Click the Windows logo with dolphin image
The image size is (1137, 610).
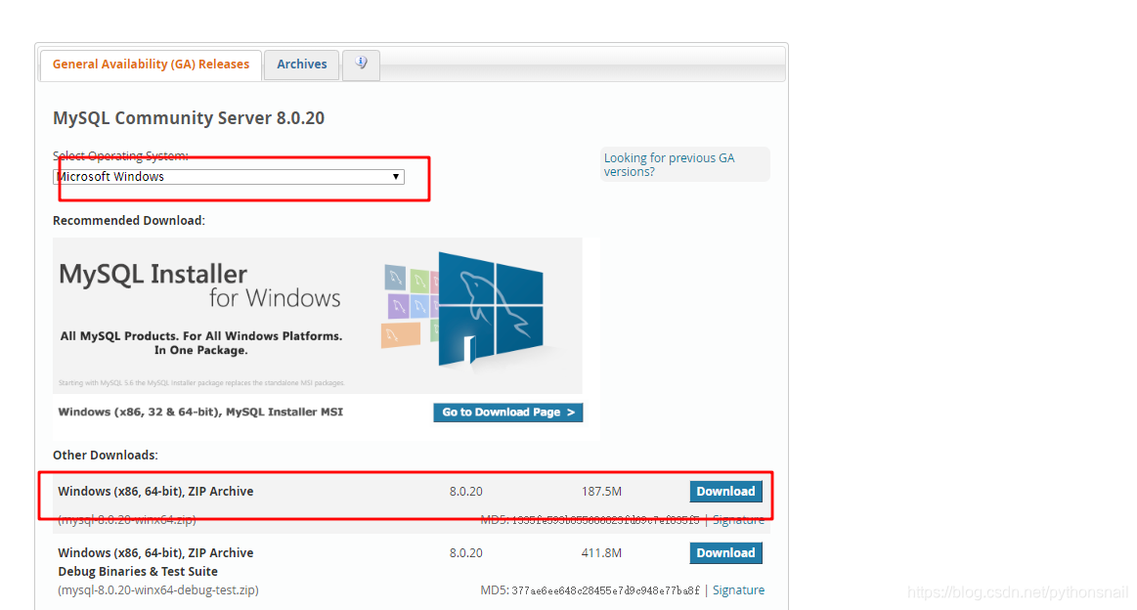click(490, 310)
